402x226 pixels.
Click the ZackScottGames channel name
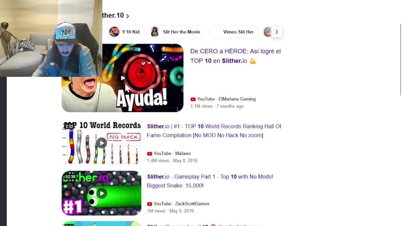[x=192, y=204]
